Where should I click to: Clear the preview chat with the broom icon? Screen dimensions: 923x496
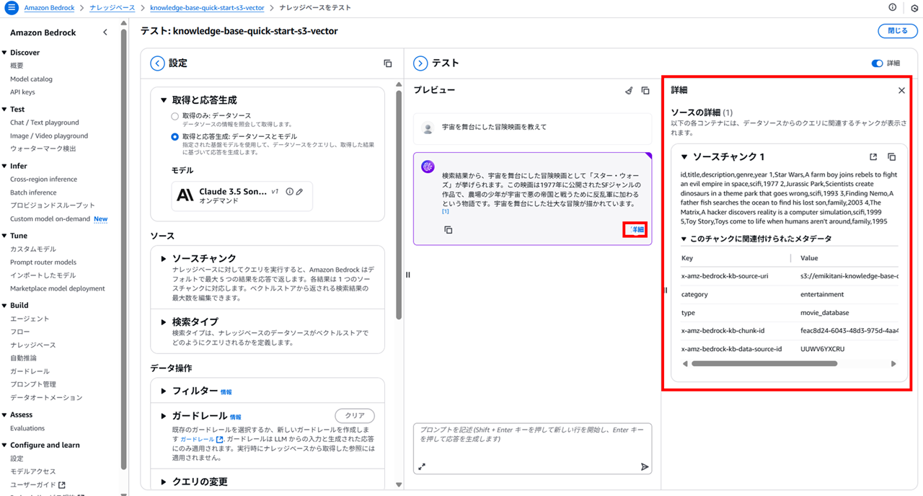tap(629, 91)
